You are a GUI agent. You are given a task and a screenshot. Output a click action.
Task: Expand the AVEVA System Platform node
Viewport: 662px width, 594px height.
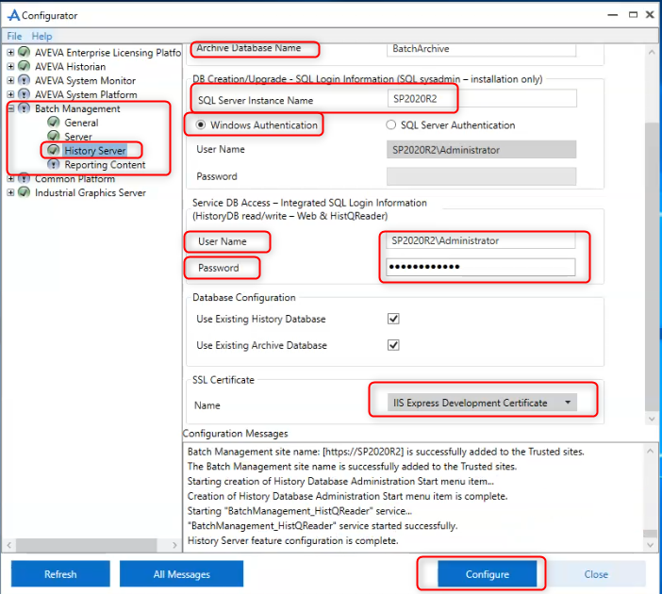[10, 94]
